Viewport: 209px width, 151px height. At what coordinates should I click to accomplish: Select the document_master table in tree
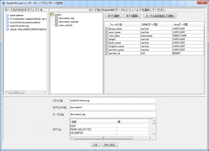click(69, 22)
